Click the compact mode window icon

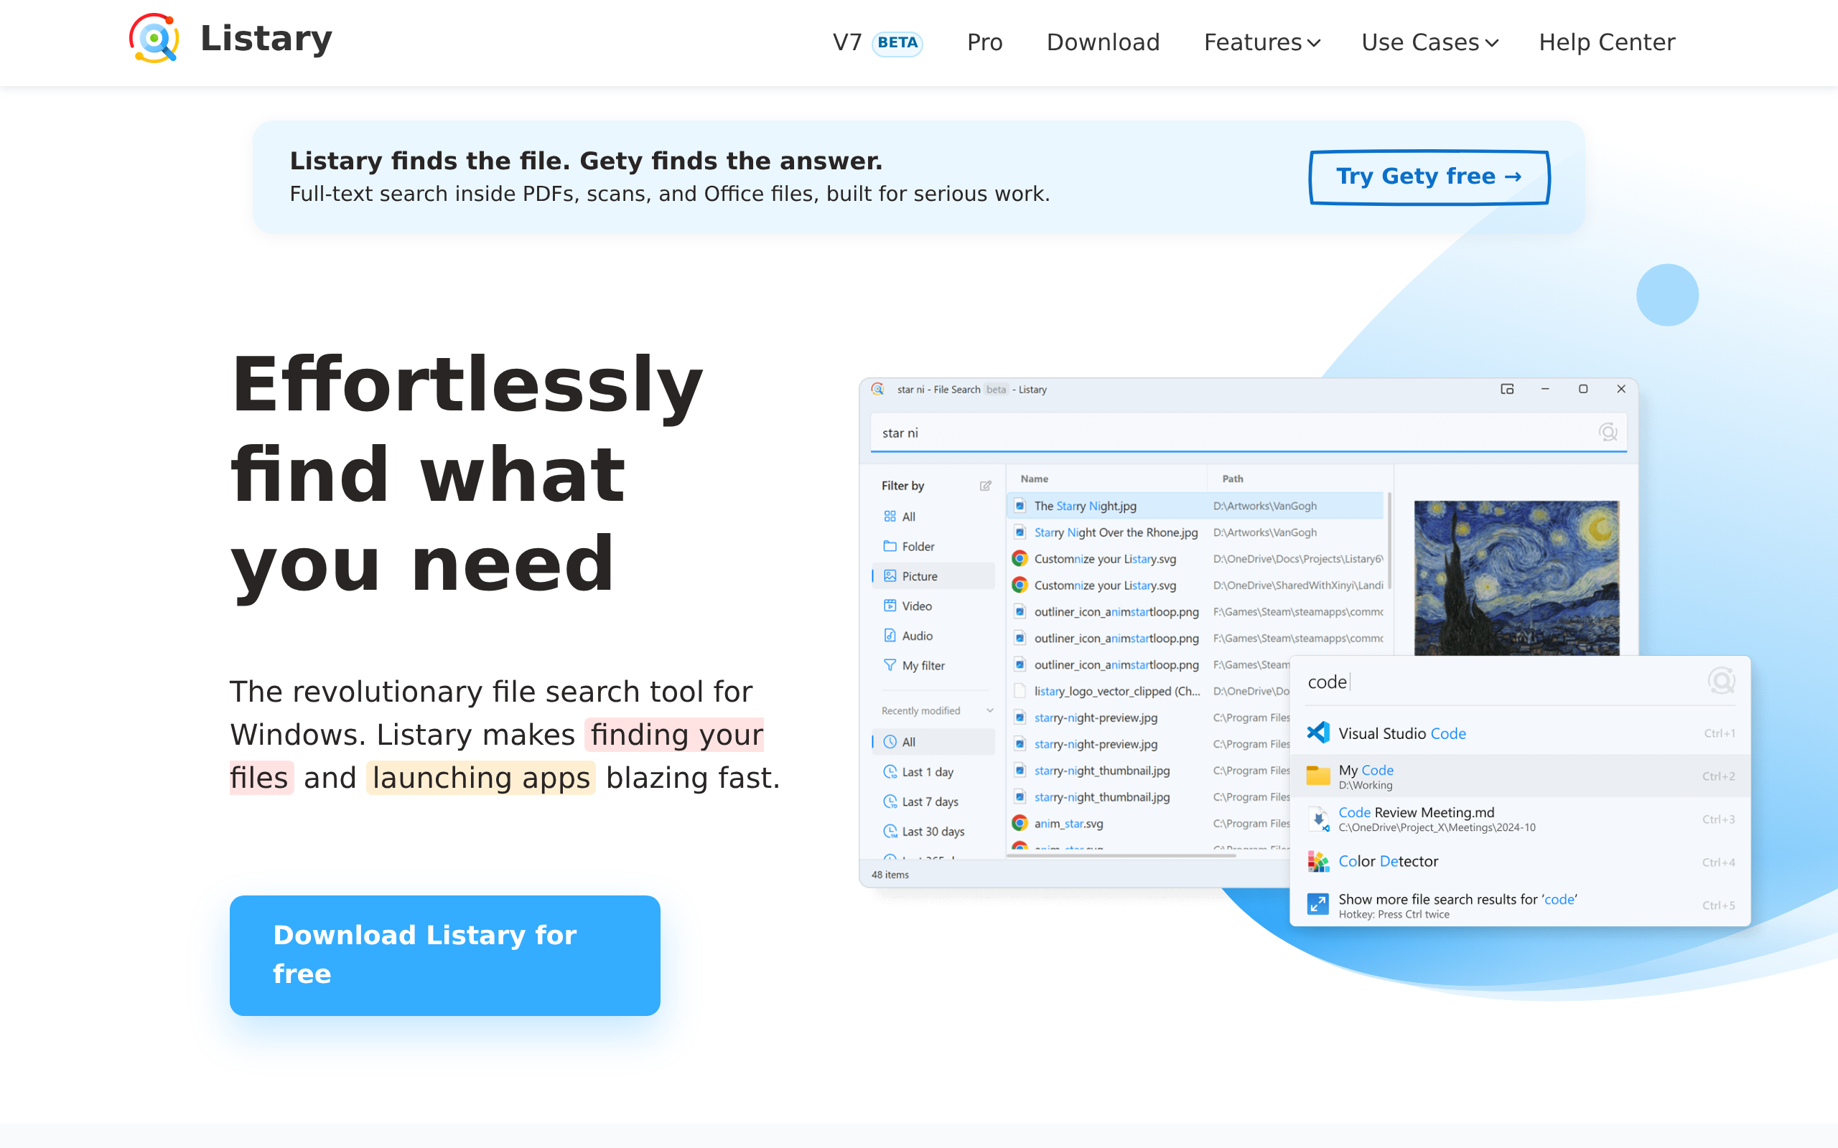coord(1507,390)
